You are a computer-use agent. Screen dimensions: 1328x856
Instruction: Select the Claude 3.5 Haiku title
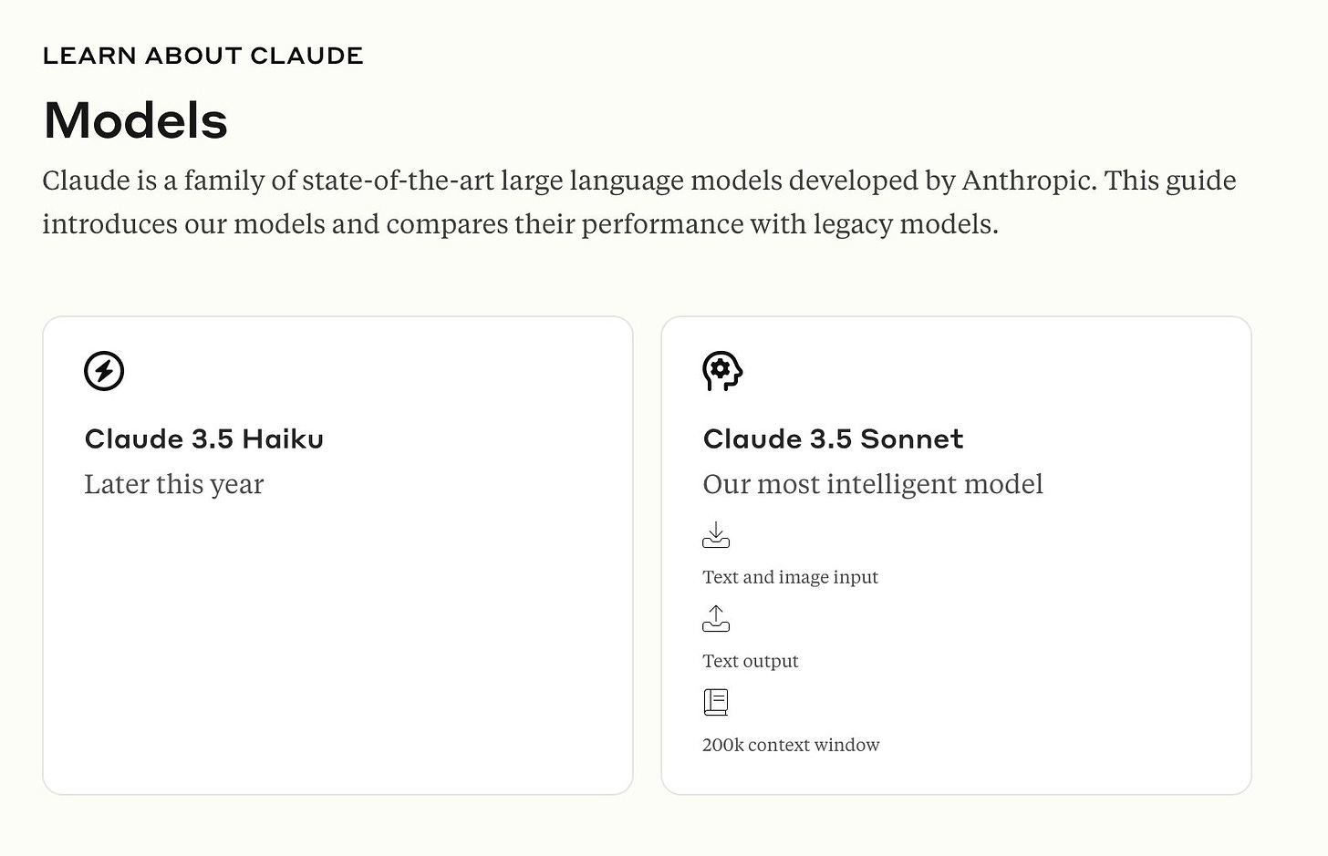coord(203,439)
